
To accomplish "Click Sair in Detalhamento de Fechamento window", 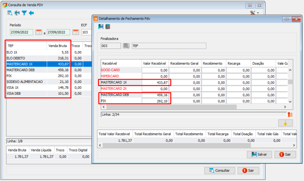I will (285, 154).
